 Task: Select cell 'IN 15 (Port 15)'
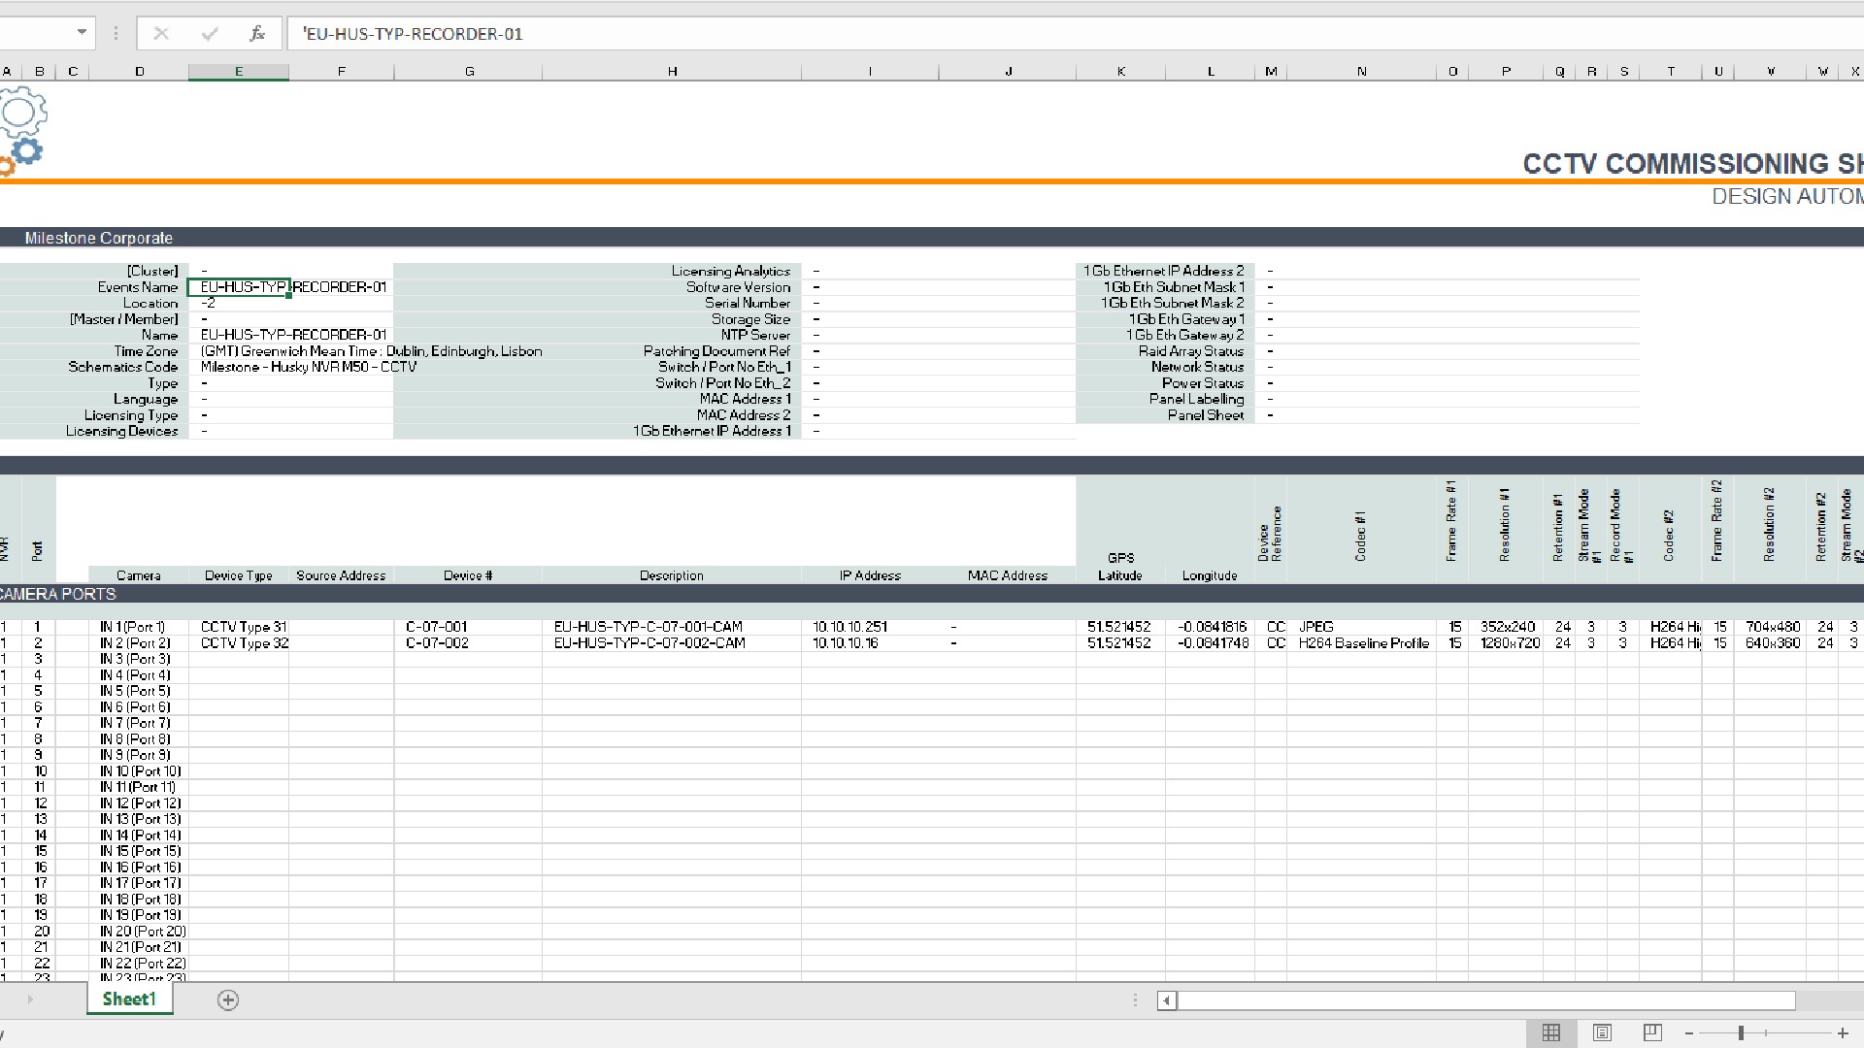139,851
